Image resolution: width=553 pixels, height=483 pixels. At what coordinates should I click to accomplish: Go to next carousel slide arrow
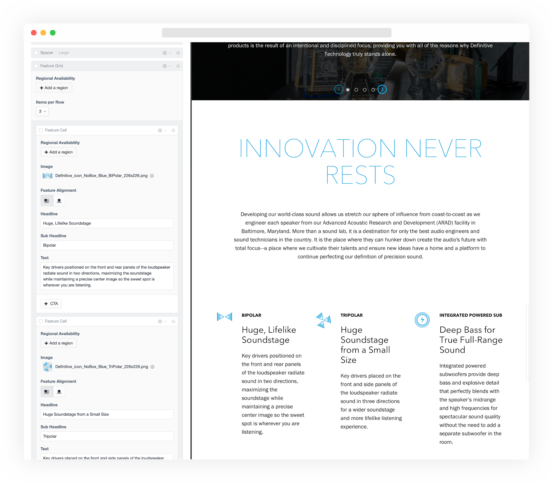pos(382,89)
